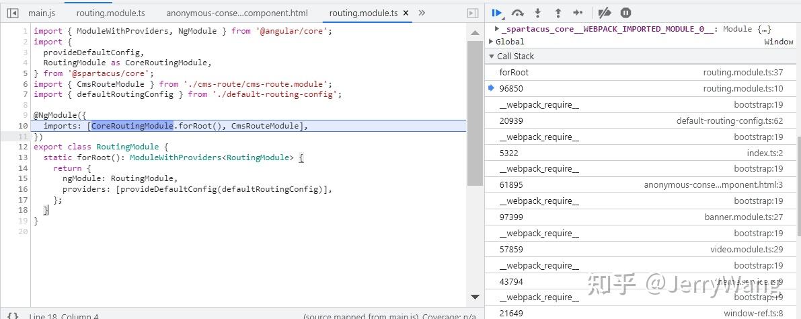Open index.ts:2 source link
801x319 pixels.
tap(765, 153)
